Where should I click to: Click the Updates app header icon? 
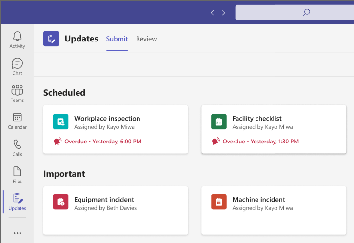coord(51,39)
